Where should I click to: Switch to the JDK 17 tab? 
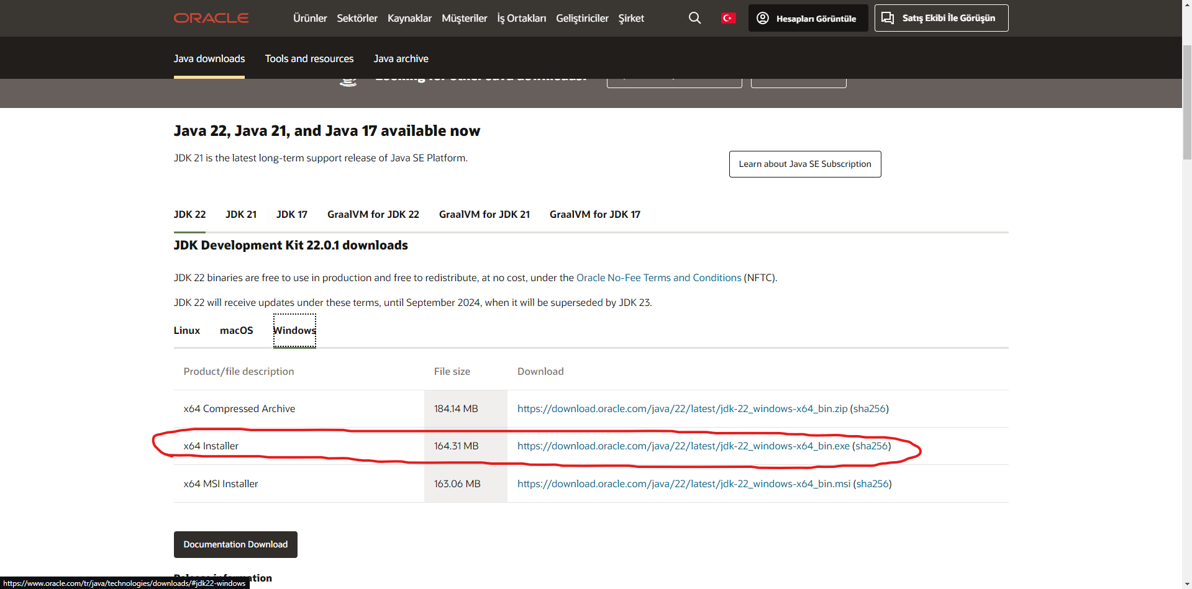pos(292,214)
